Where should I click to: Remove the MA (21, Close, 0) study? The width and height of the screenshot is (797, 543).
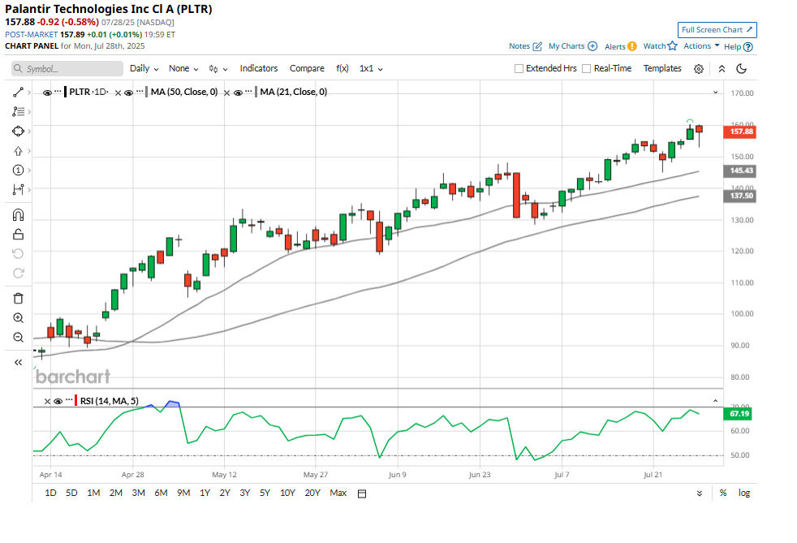227,93
